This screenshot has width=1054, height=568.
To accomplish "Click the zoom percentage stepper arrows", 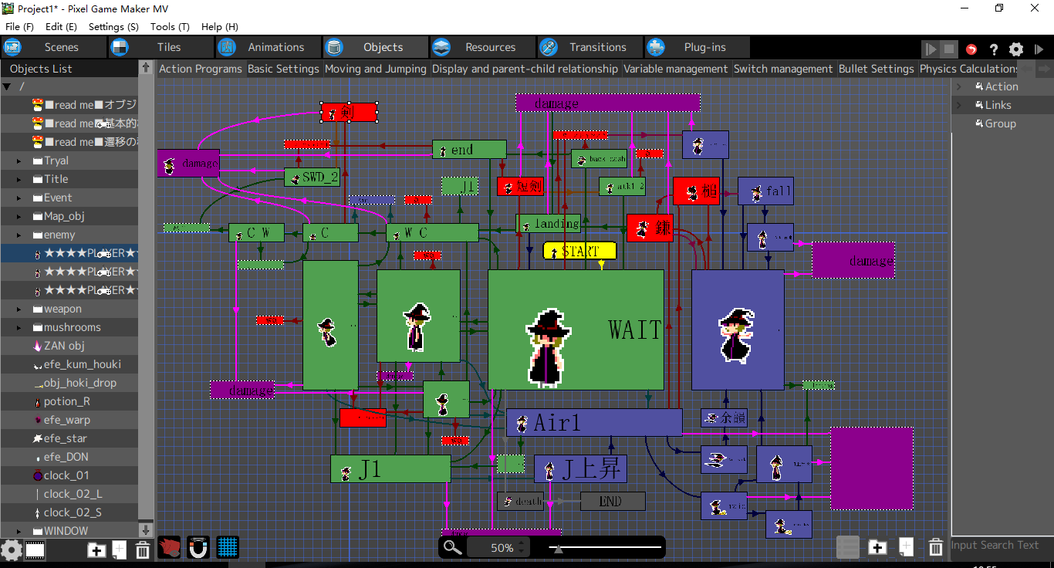I will point(522,547).
